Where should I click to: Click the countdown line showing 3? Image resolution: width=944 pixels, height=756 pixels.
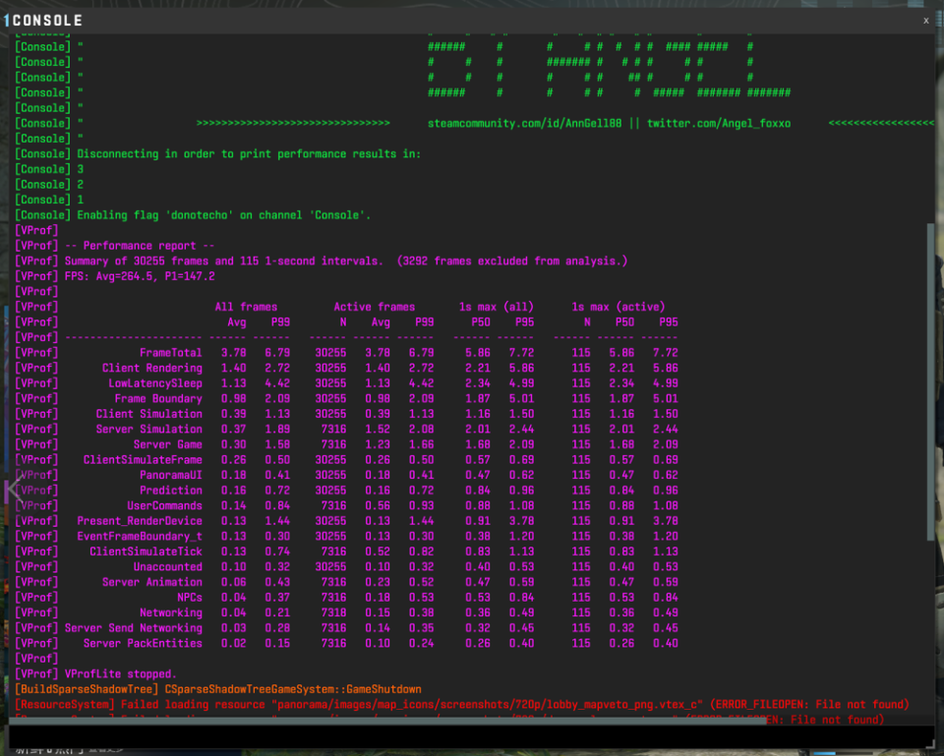click(x=49, y=169)
